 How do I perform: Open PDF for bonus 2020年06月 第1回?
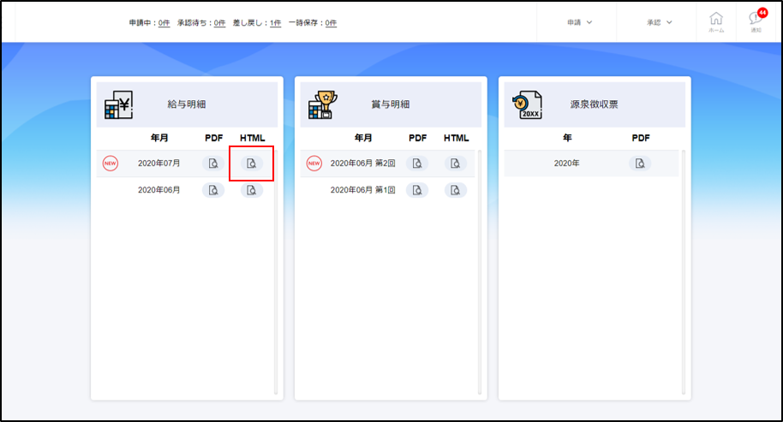417,190
